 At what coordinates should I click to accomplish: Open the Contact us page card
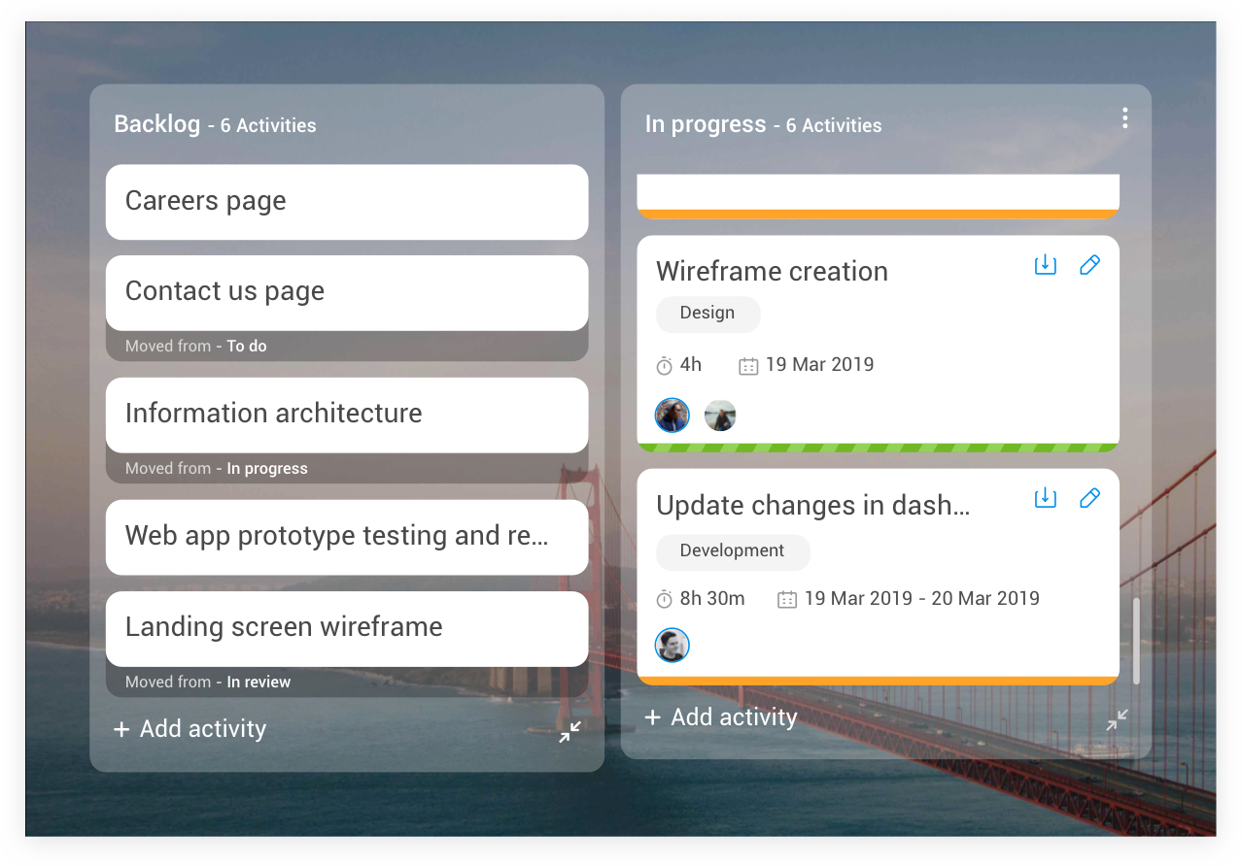coord(347,292)
